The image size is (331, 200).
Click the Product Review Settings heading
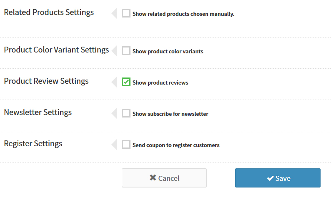46,81
